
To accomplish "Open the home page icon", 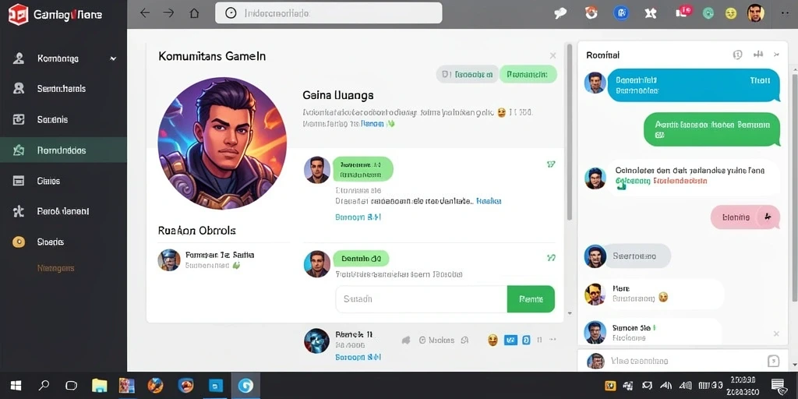I will (194, 13).
